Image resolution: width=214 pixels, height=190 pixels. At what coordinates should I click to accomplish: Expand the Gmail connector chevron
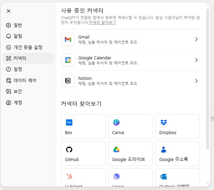click(x=196, y=39)
